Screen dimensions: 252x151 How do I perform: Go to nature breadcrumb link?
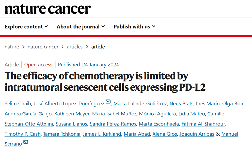coord(12,47)
